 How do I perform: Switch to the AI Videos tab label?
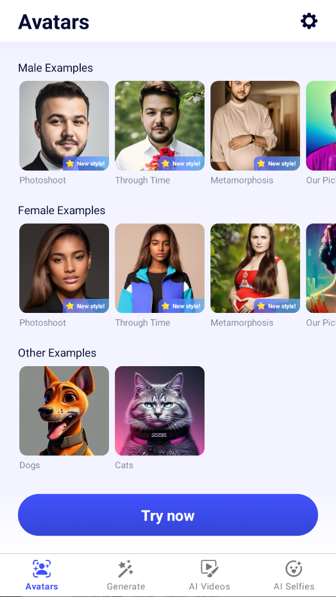click(209, 586)
